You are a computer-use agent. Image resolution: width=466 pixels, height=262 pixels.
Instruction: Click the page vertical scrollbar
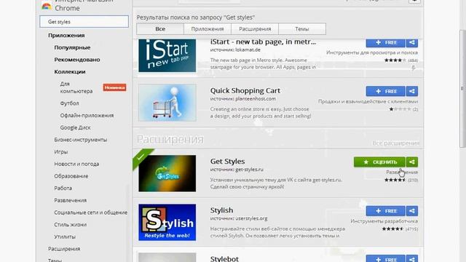point(462,88)
